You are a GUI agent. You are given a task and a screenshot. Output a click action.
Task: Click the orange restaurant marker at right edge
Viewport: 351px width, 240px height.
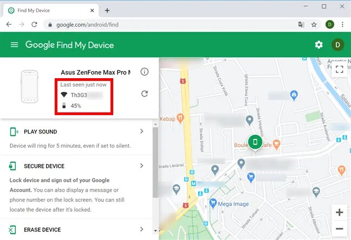tap(341, 170)
